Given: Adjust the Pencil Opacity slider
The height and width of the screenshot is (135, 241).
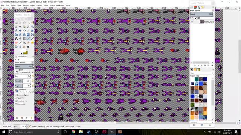Looking at the screenshot, I should coord(24,66).
